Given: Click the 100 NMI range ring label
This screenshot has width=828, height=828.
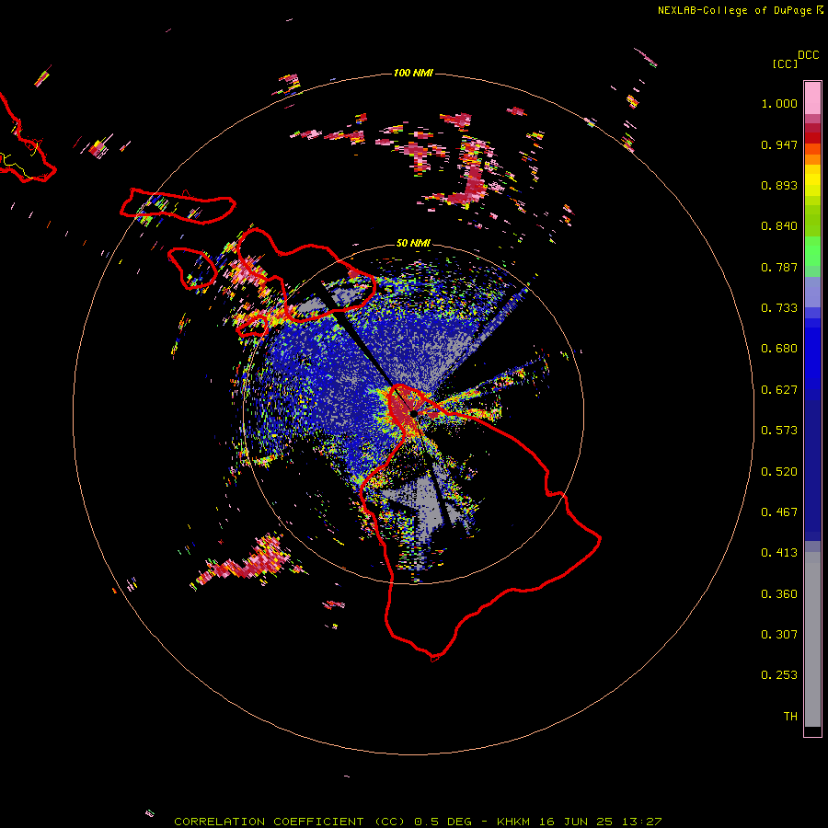Looking at the screenshot, I should [413, 73].
